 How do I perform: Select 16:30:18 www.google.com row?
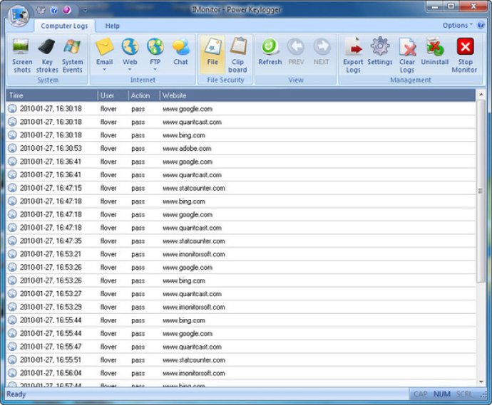241,109
